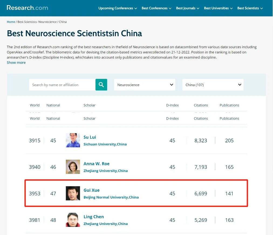This screenshot has height=235, width=273.
Task: Click Ling Chen's profile photo
Action: click(x=73, y=220)
